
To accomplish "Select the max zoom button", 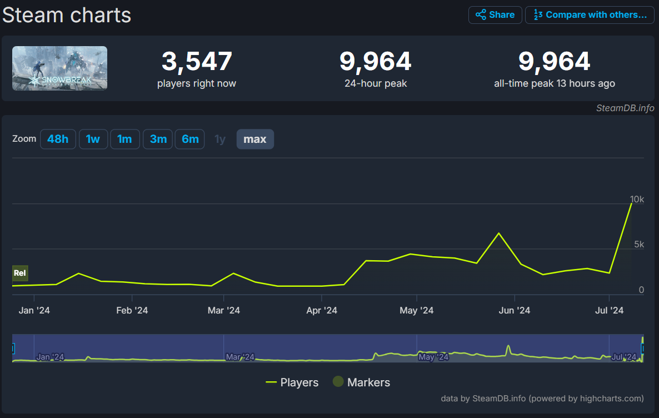I will 255,139.
